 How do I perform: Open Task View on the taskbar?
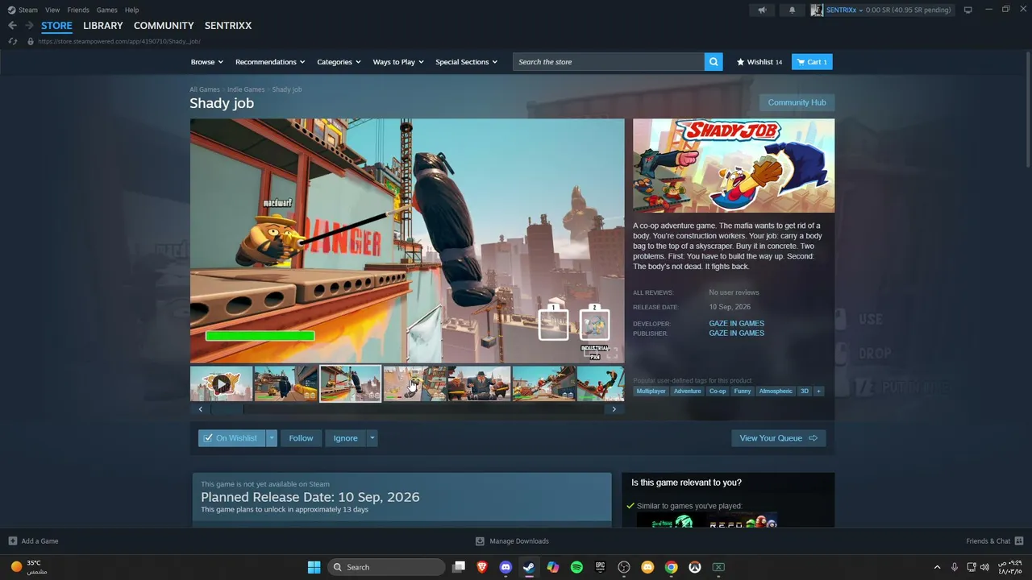tap(459, 567)
